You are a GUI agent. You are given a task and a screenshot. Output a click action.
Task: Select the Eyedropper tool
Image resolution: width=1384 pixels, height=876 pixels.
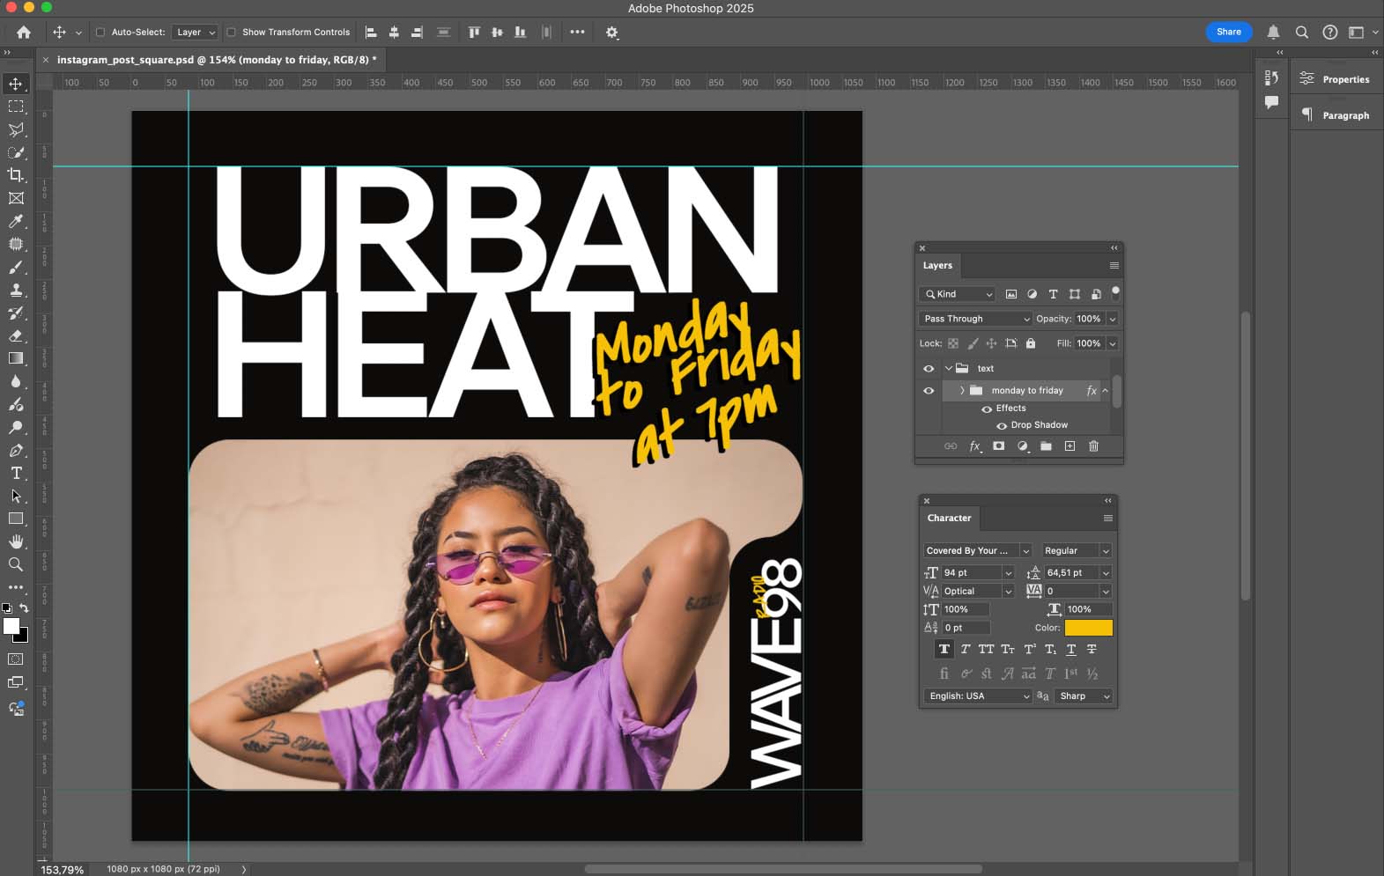(x=16, y=221)
